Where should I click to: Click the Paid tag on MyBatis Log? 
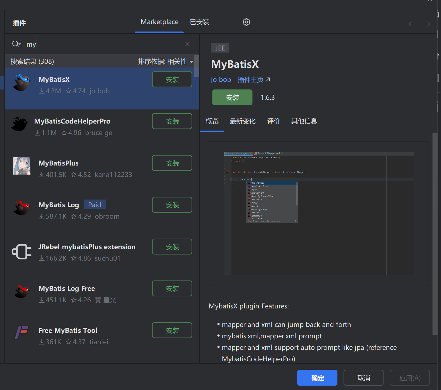point(94,205)
